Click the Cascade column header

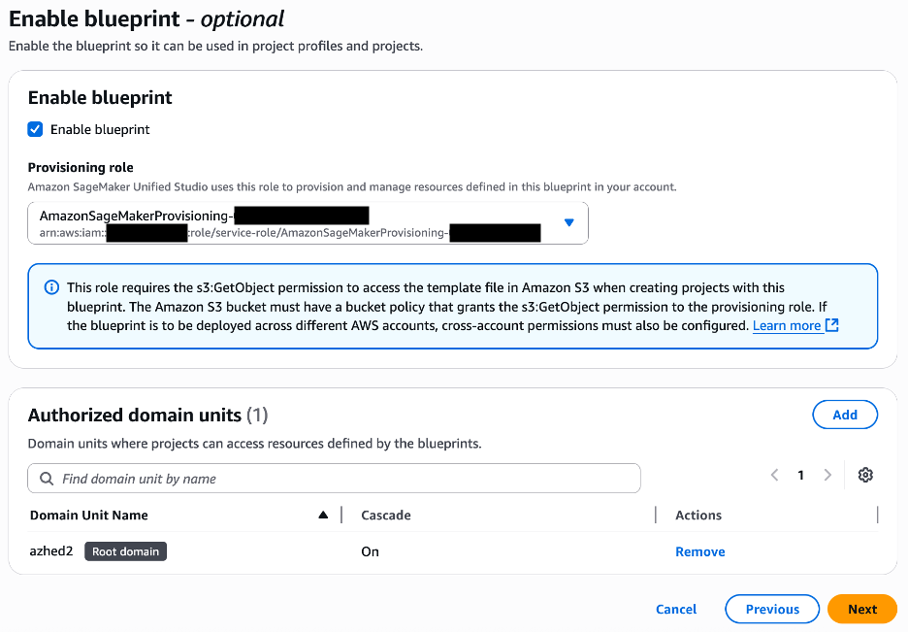386,515
